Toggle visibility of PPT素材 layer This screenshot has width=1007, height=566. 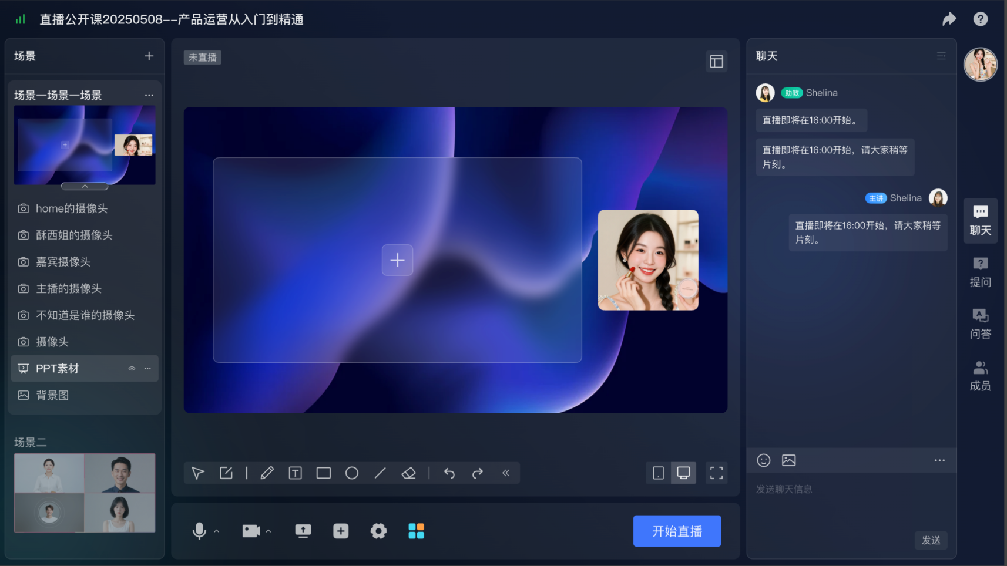(x=132, y=369)
